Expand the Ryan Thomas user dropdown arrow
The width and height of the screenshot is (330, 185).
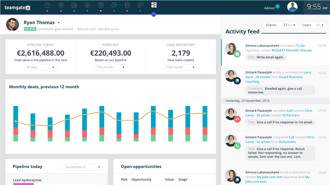59,23
